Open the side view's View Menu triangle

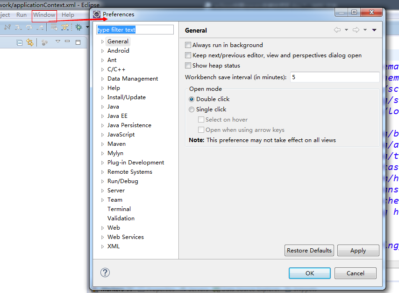[x=58, y=41]
